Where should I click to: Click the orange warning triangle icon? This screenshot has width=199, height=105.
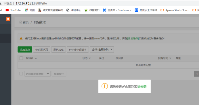click(21, 38)
